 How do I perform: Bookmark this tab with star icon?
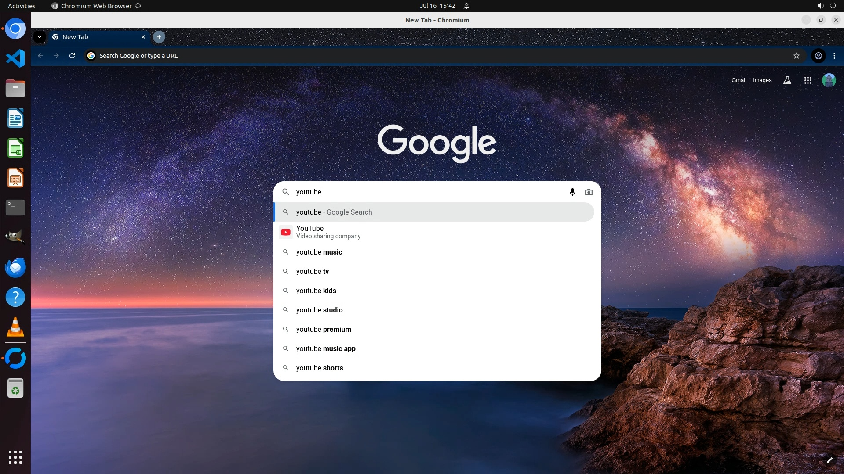796,56
